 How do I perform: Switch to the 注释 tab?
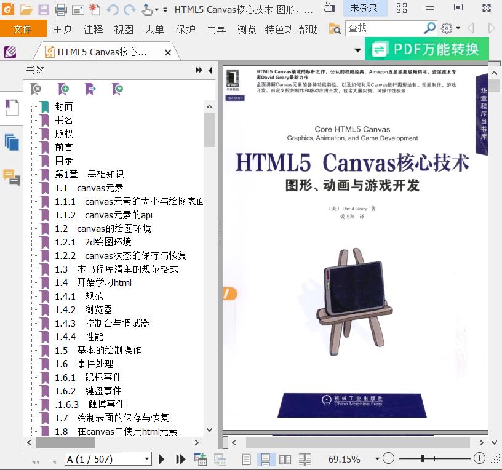93,29
